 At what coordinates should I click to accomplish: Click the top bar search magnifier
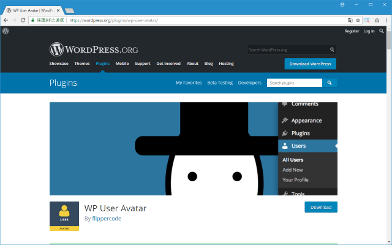click(x=381, y=31)
